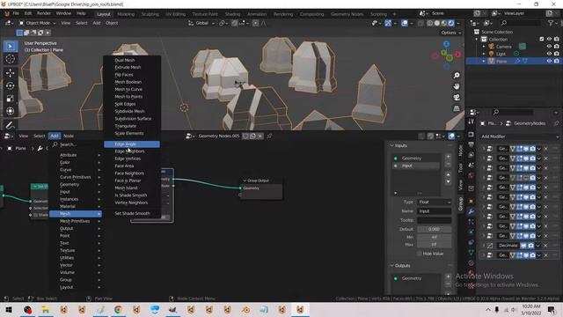
Task: Click the node editor View menu
Action: [x=24, y=136]
